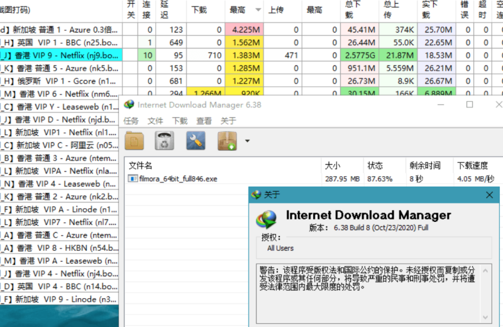Viewport: 503px width, 327px height.
Task: Open the 任务 menu in IDM
Action: [x=131, y=121]
